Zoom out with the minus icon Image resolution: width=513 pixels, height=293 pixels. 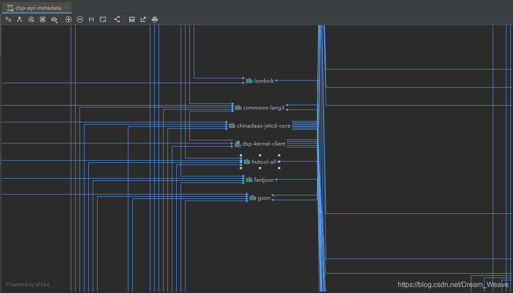coord(80,20)
